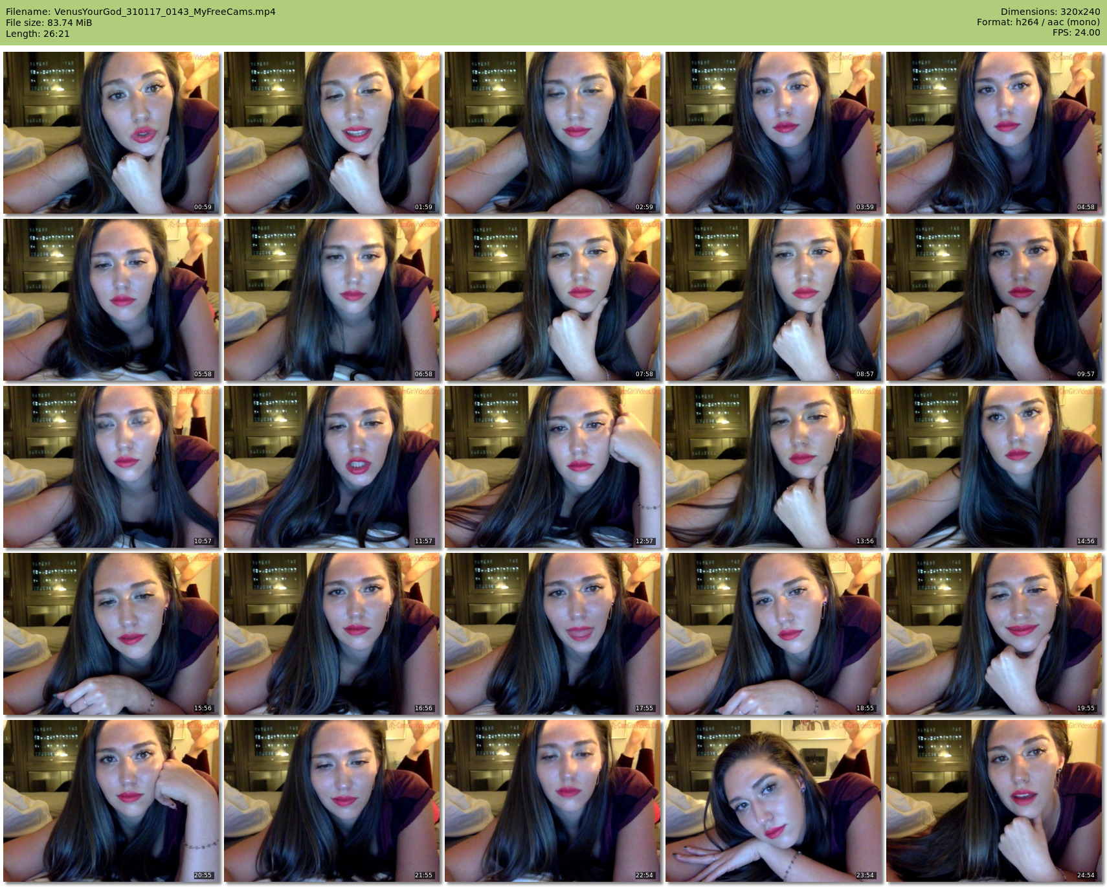Click the thumbnail stamped 22:54

click(553, 801)
